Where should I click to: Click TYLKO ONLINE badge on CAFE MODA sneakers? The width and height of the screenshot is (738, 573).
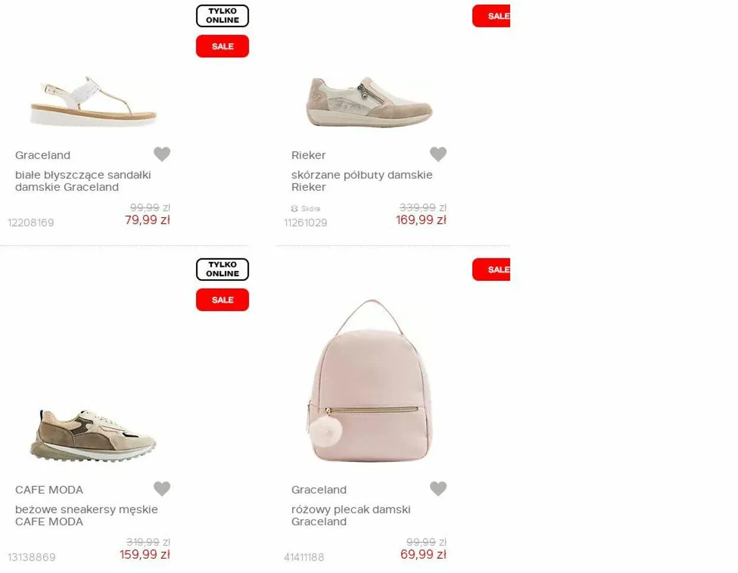(223, 269)
